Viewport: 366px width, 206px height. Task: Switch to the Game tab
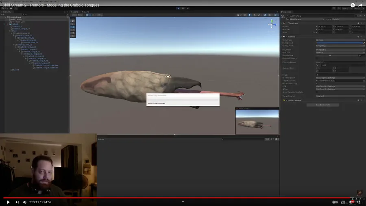pos(85,12)
